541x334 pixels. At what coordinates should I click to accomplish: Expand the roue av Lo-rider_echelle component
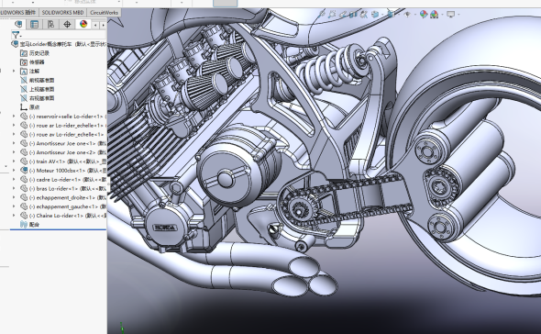point(14,134)
